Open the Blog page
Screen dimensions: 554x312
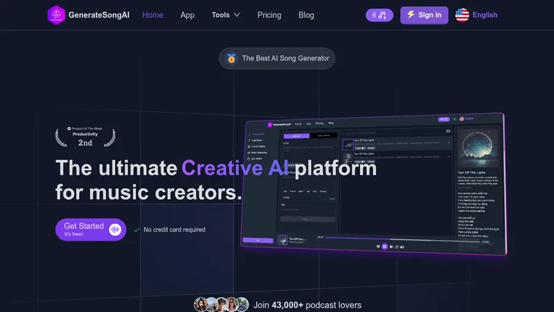[306, 15]
